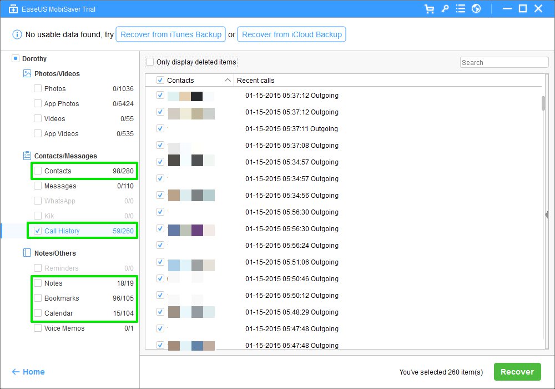Click the globe icon in title bar
The image size is (555, 389).
pyautogui.click(x=476, y=9)
